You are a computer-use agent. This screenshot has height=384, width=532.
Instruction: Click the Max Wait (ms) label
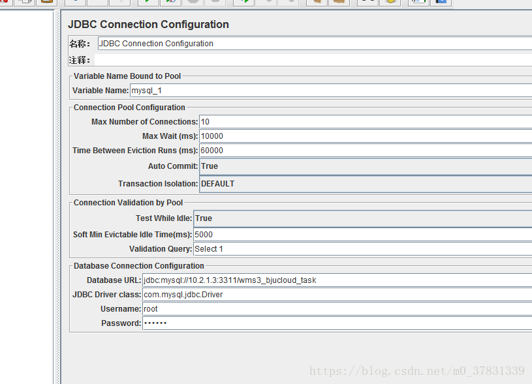pos(170,136)
